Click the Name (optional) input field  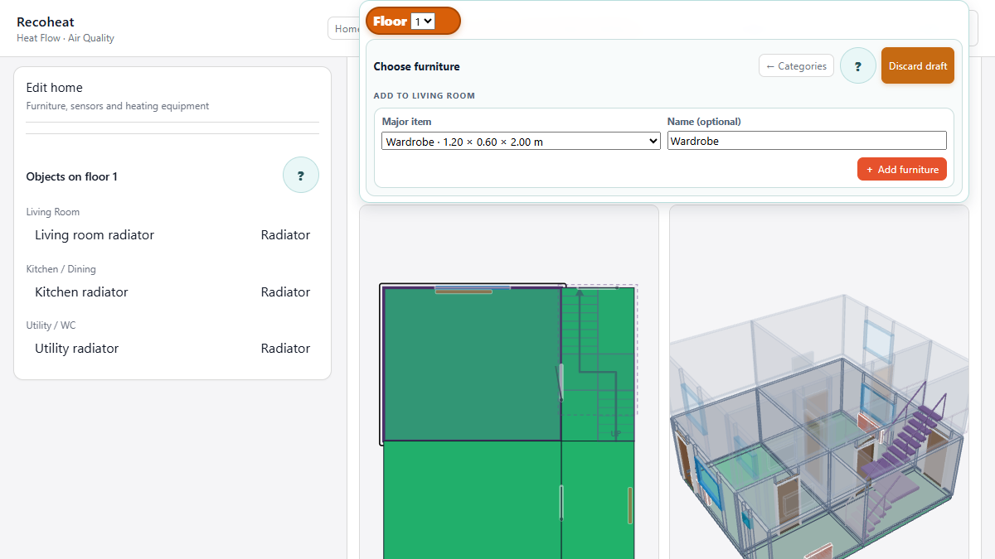807,141
